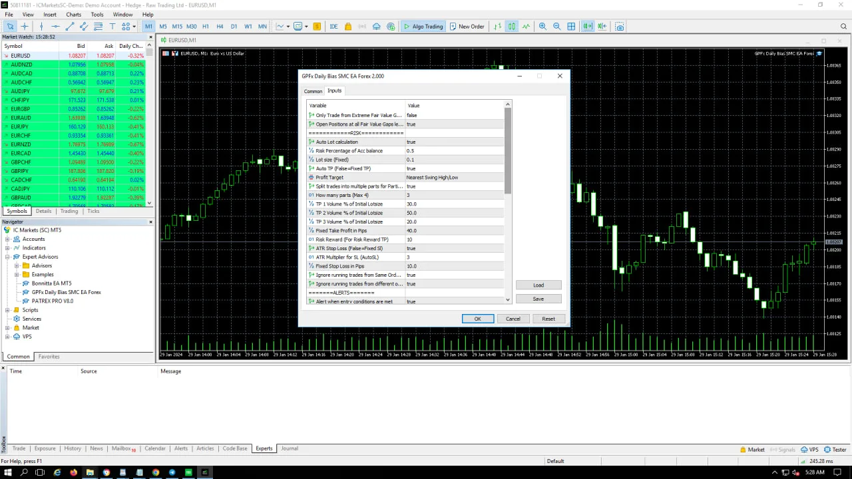Screen dimensions: 852x479
Task: Expand the Examples folder
Action: coord(17,274)
